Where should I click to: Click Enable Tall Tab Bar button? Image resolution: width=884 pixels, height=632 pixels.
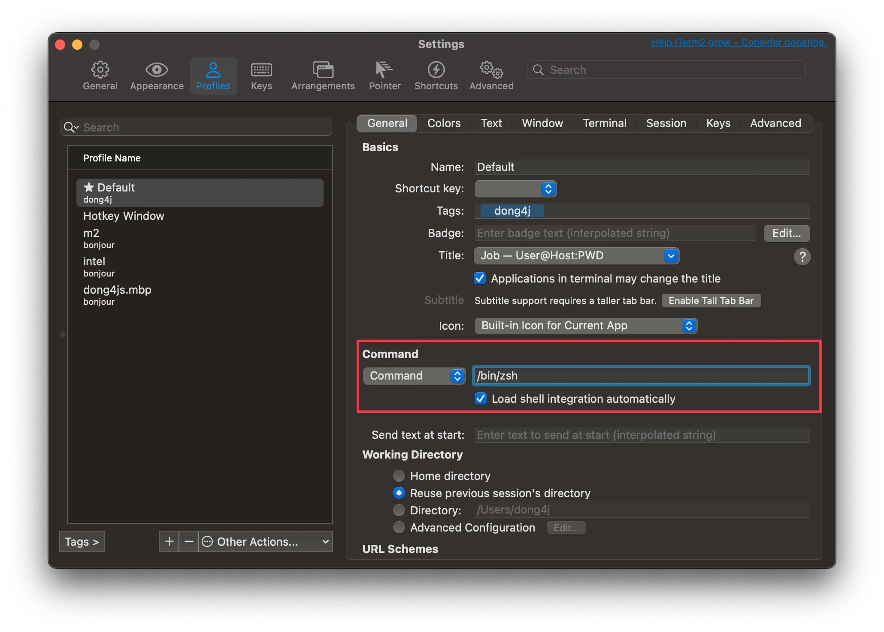coord(711,301)
